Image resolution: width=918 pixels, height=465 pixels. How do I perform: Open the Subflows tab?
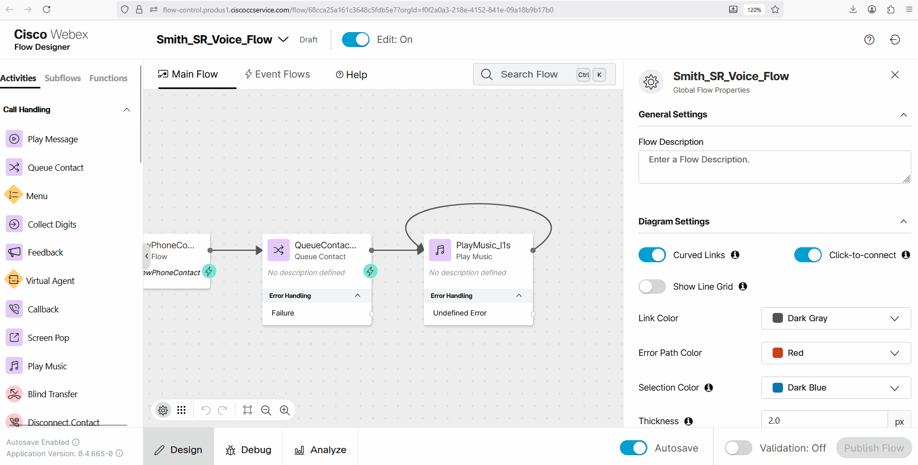click(x=63, y=78)
